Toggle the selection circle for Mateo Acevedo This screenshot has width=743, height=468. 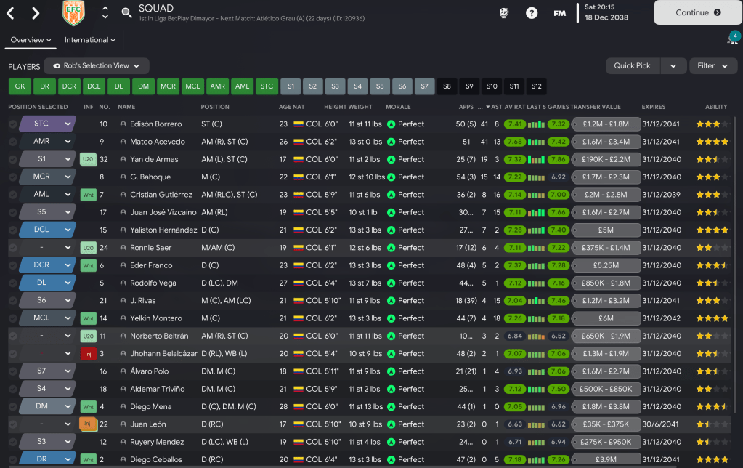(13, 142)
